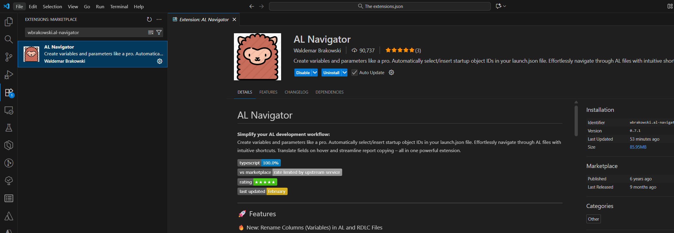Viewport: 674px width, 233px height.
Task: Switch to the FEATURES tab
Action: pyautogui.click(x=268, y=92)
